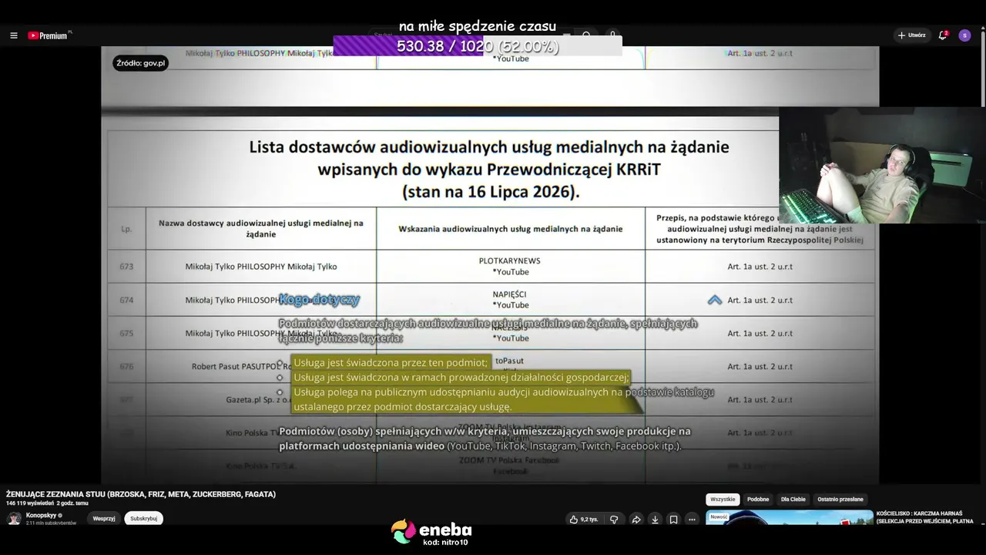986x555 pixels.
Task: Download the video with the download icon
Action: click(x=655, y=520)
